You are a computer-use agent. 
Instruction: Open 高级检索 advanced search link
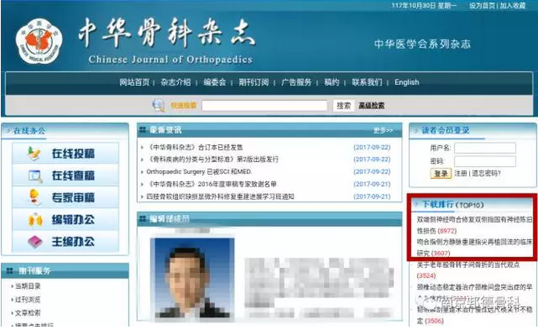[x=371, y=105]
